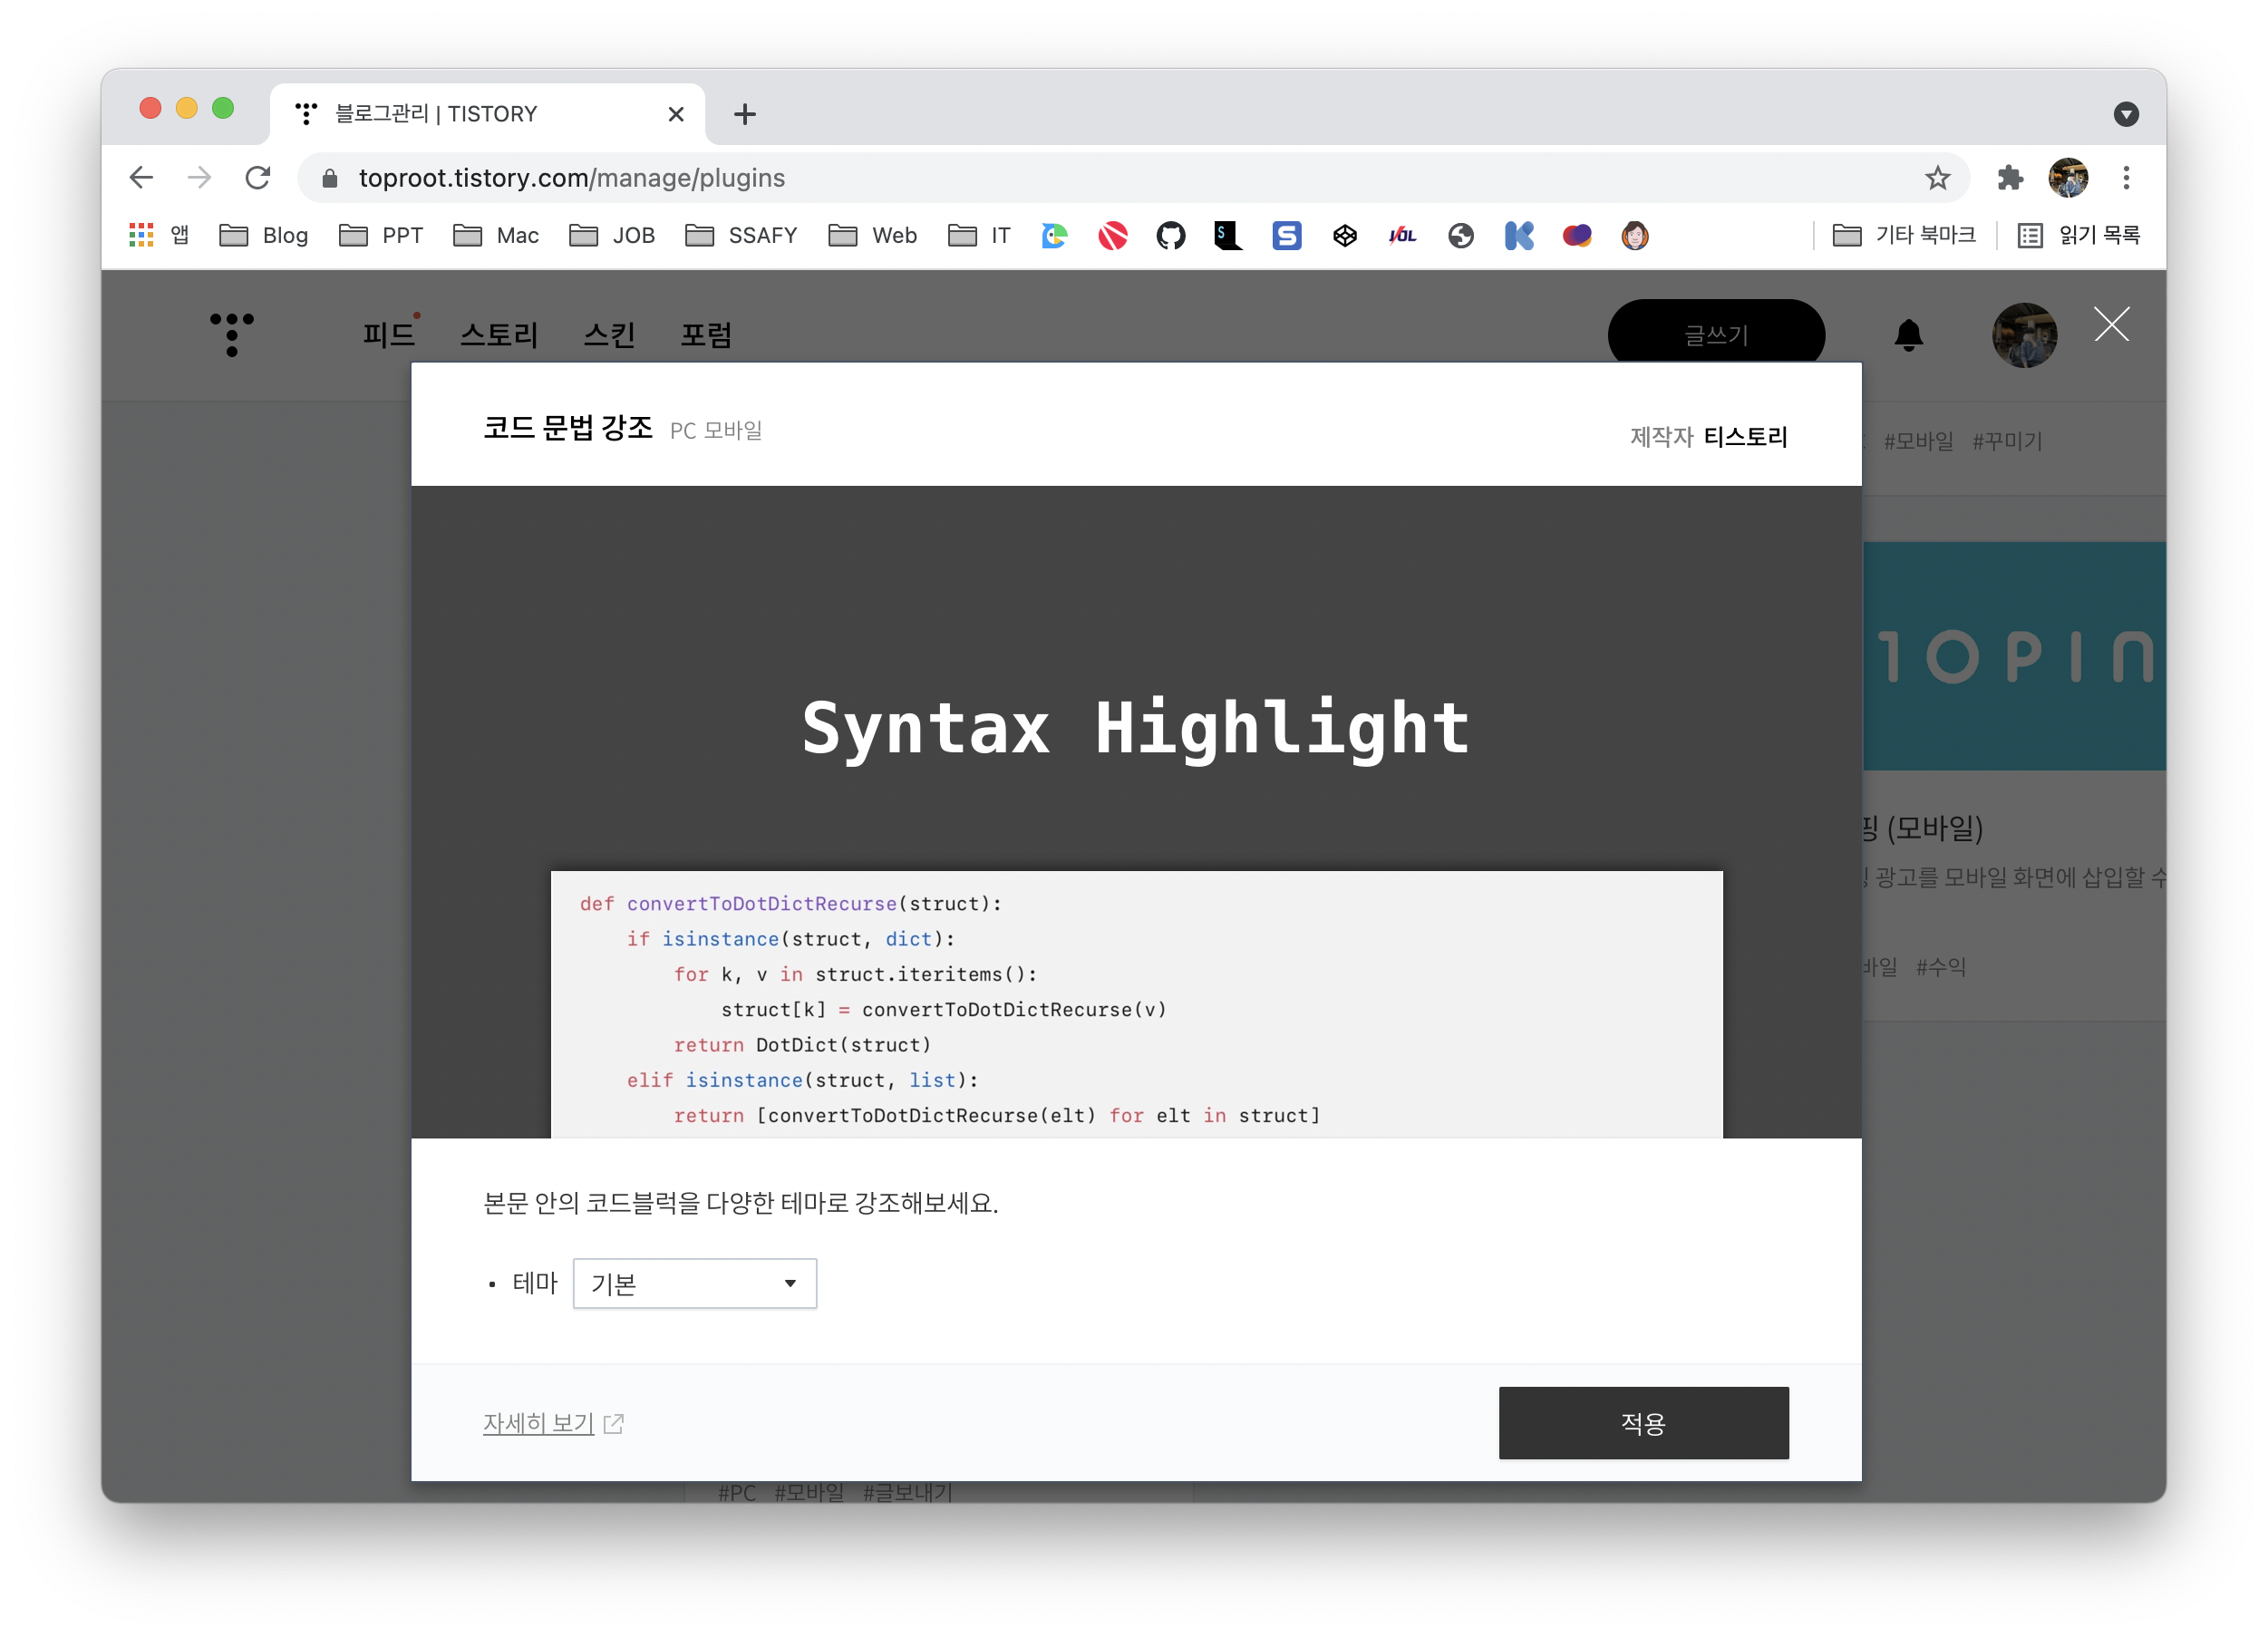The image size is (2268, 1637).
Task: Open a new browser tab
Action: click(x=744, y=114)
